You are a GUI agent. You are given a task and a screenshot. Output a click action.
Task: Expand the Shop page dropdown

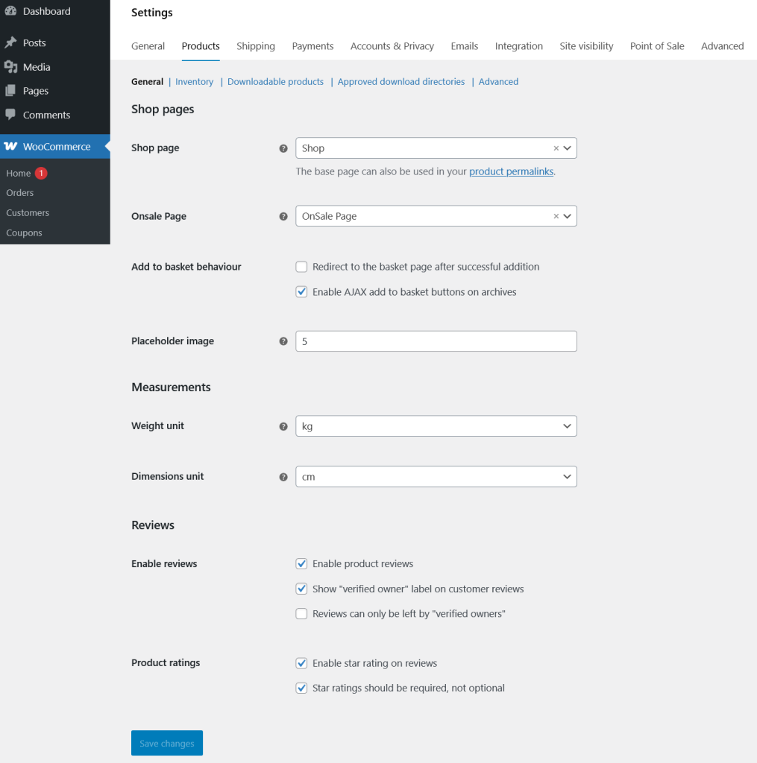pos(568,148)
